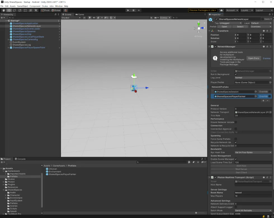Click the Pause button
The image size is (274, 218).
tap(134, 10)
